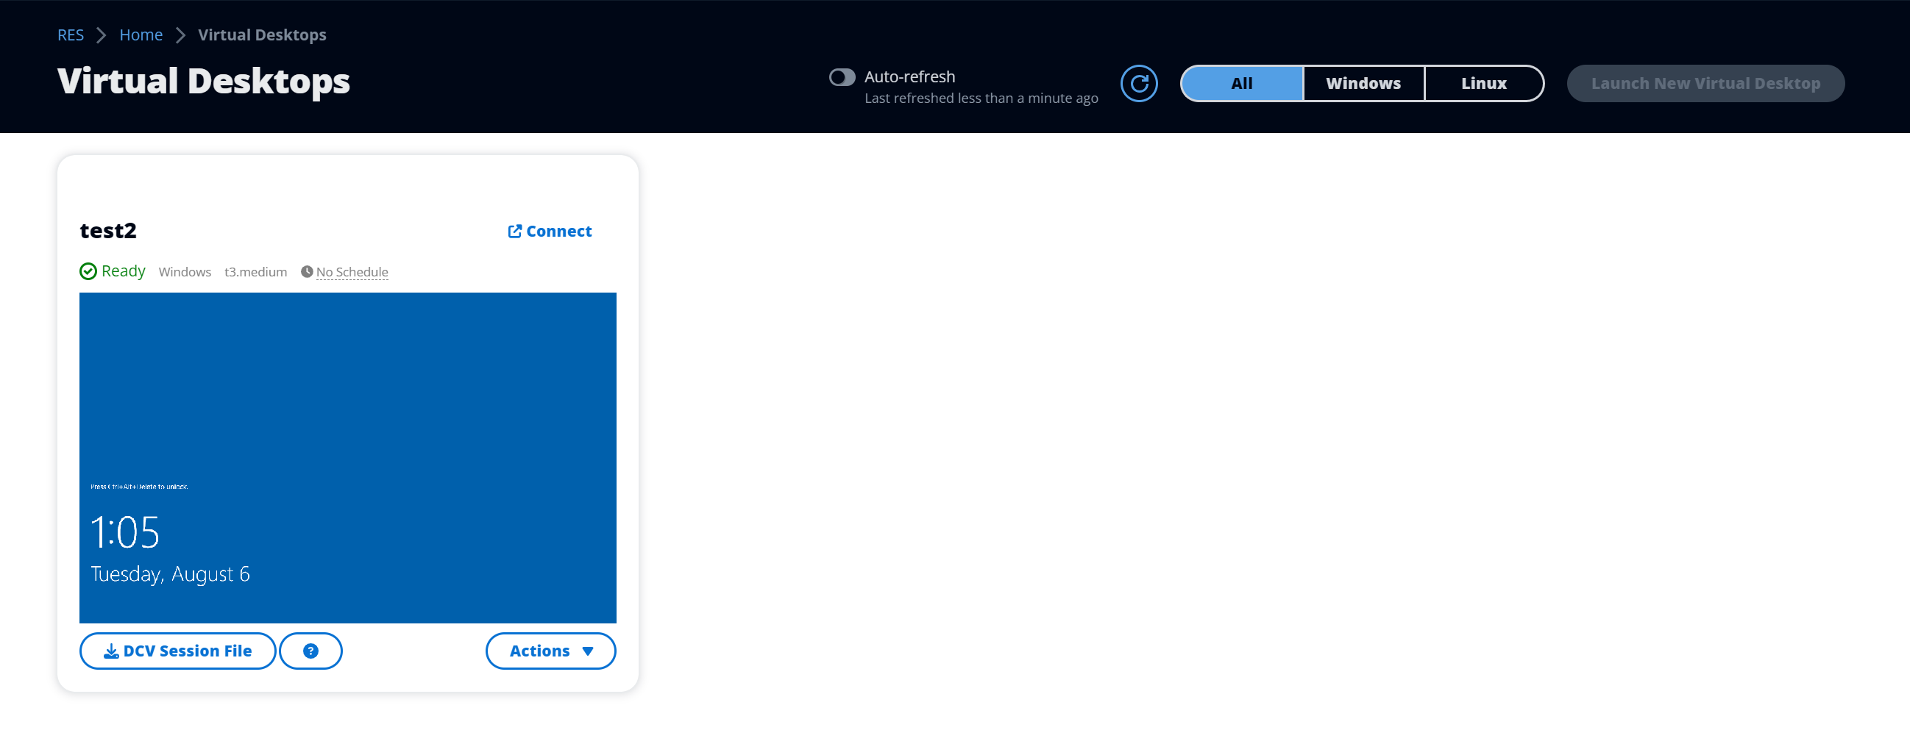1910x755 pixels.
Task: Select the All desktops filter tab
Action: click(1241, 83)
